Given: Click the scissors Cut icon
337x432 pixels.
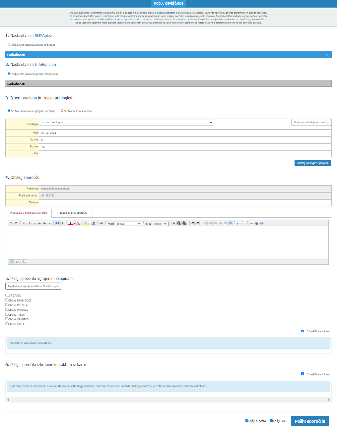Looking at the screenshot, I should 174,223.
